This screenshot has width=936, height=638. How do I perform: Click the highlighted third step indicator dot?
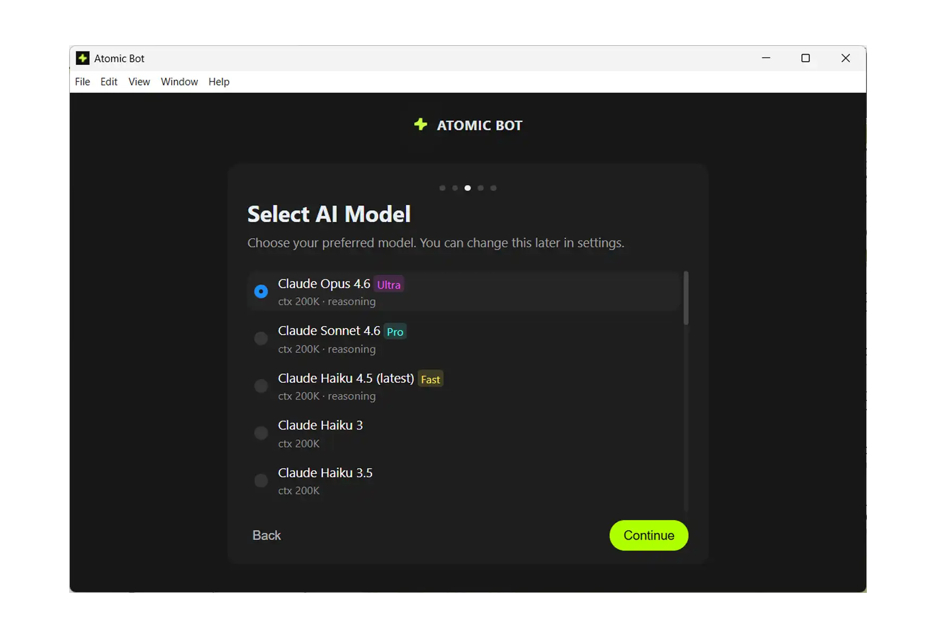(x=467, y=188)
